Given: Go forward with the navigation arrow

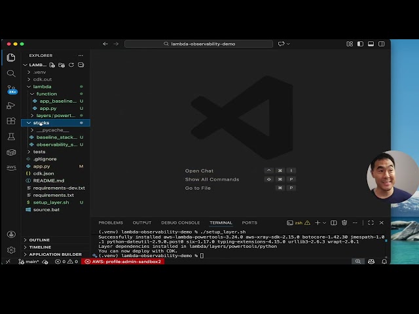Looking at the screenshot, I should coord(116,44).
